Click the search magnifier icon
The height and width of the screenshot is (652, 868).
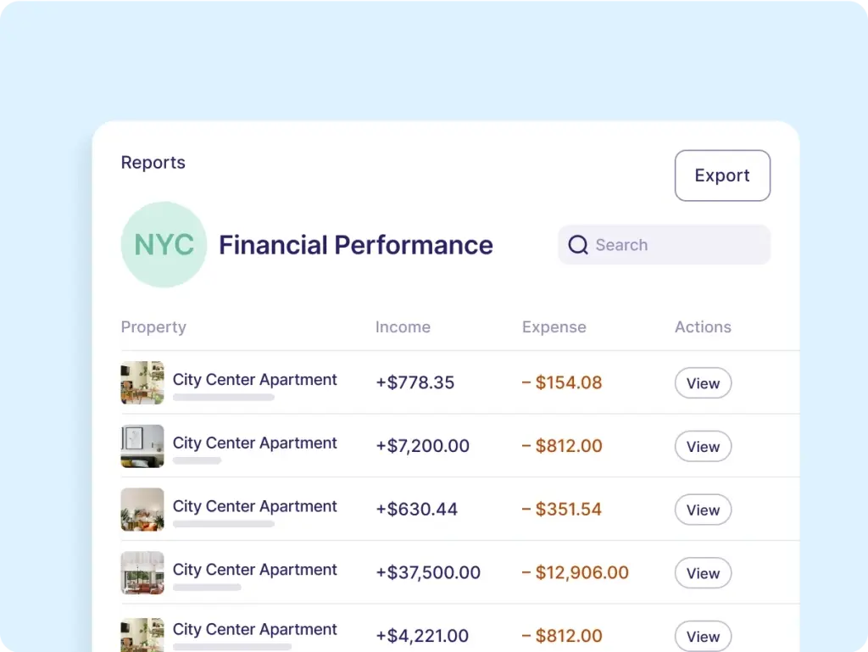click(578, 244)
